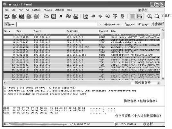
Task: Click the Expression button
Action: click(x=113, y=24)
